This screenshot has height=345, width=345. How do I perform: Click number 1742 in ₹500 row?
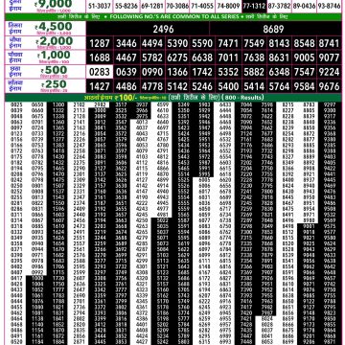pyautogui.click(x=202, y=72)
